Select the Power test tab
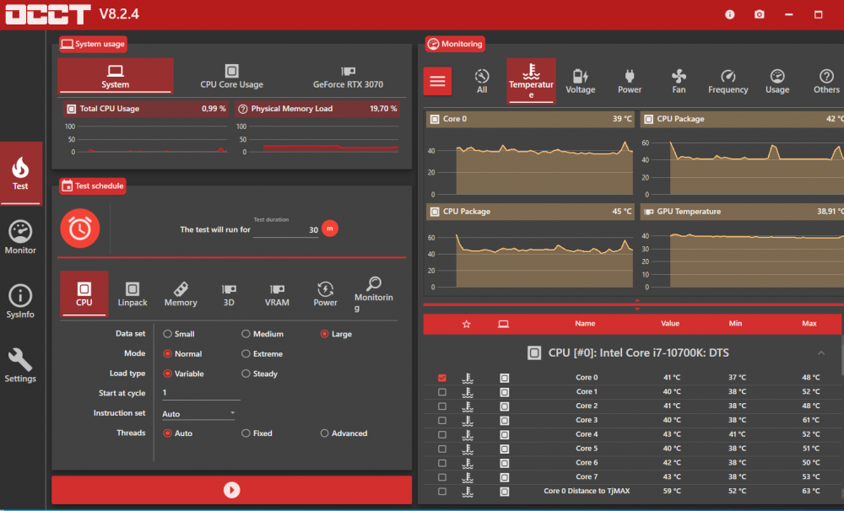 click(325, 293)
